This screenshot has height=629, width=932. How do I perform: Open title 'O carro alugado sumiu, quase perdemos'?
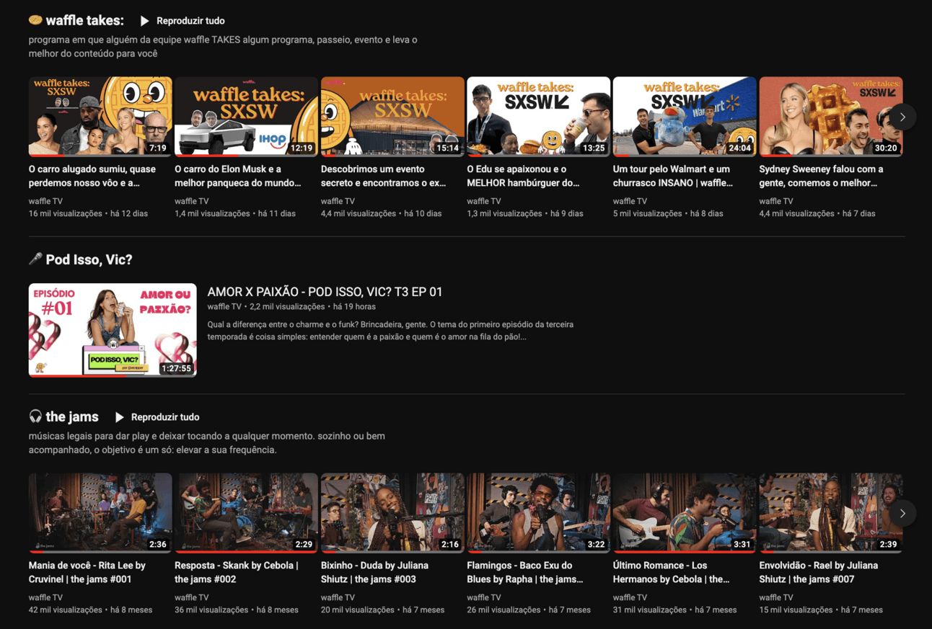pos(92,176)
